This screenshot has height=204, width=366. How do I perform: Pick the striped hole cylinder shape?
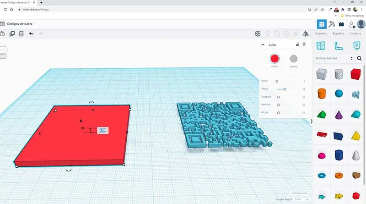click(339, 74)
